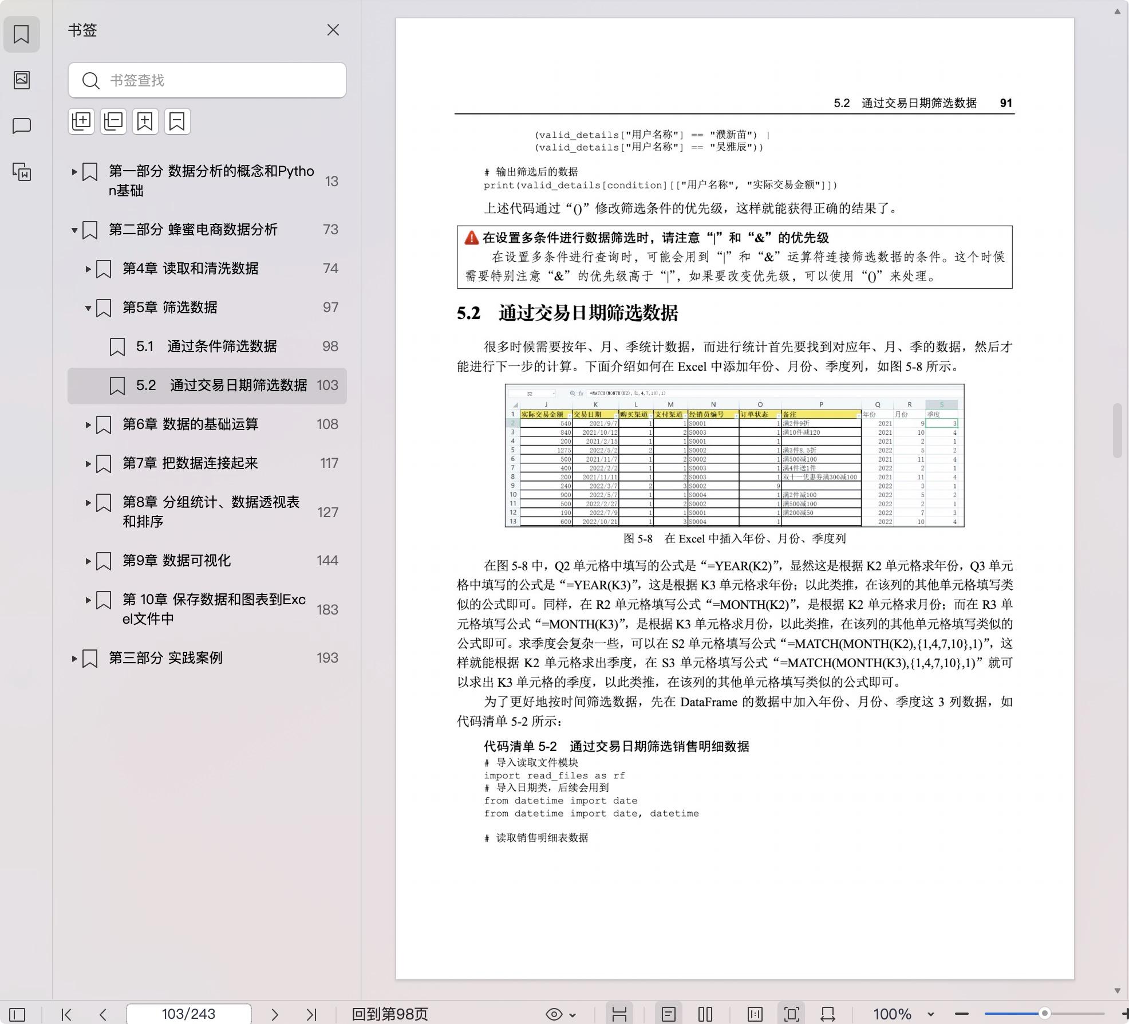Click heading 5.2 通过交易日期筛选数据
Screen dimensions: 1129x1024
tap(567, 313)
